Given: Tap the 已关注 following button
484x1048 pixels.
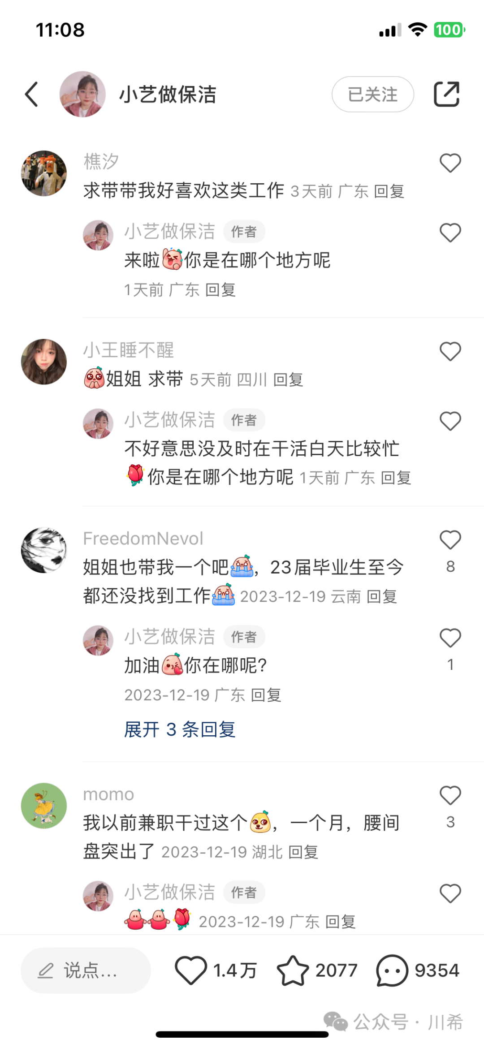Looking at the screenshot, I should point(373,94).
